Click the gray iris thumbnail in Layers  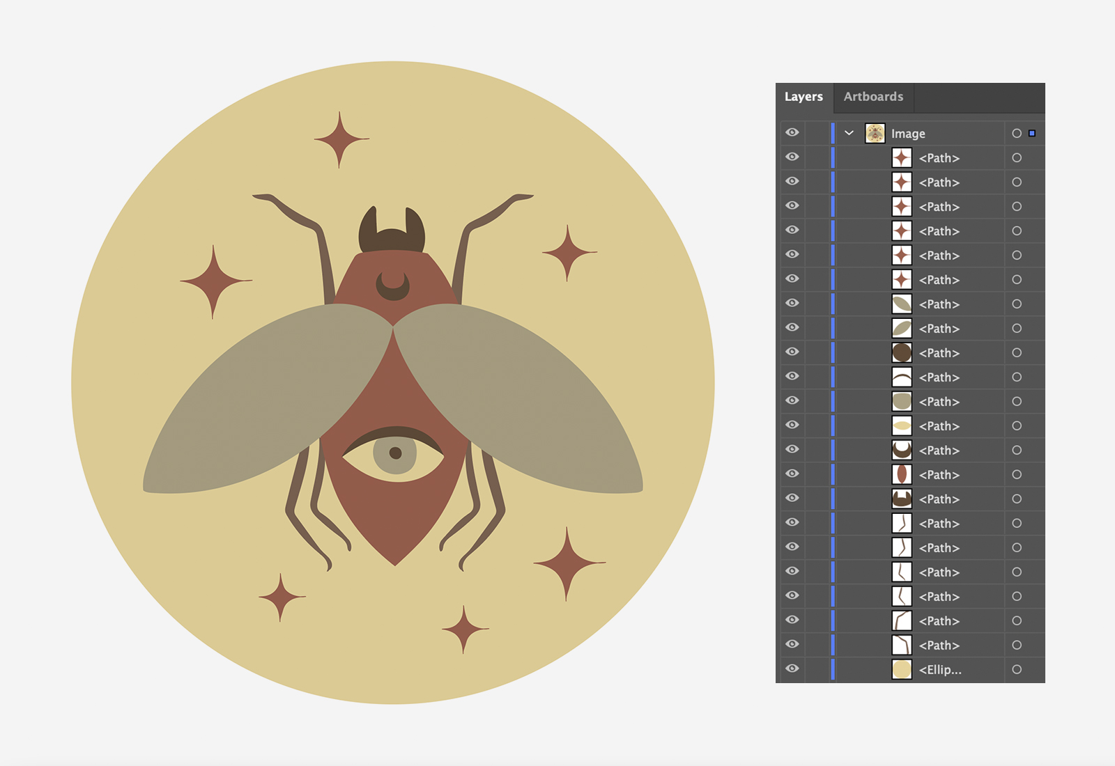point(902,401)
